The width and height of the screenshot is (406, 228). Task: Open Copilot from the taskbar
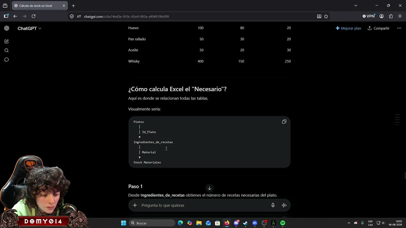[189, 223]
